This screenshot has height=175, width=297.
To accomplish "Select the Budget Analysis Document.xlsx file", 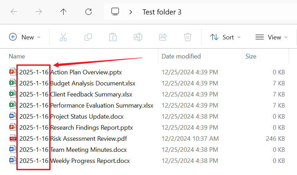I will [92, 83].
